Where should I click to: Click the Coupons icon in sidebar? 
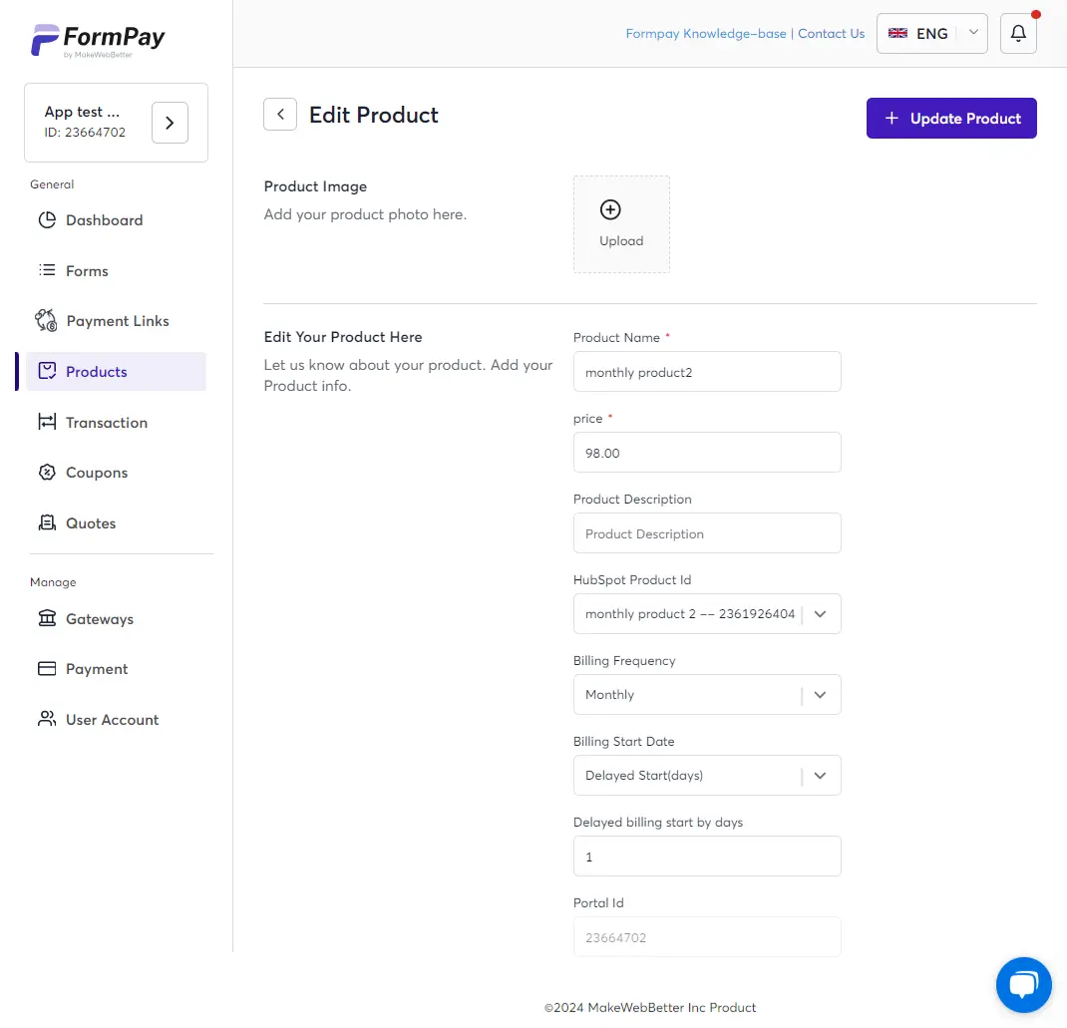tap(46, 472)
